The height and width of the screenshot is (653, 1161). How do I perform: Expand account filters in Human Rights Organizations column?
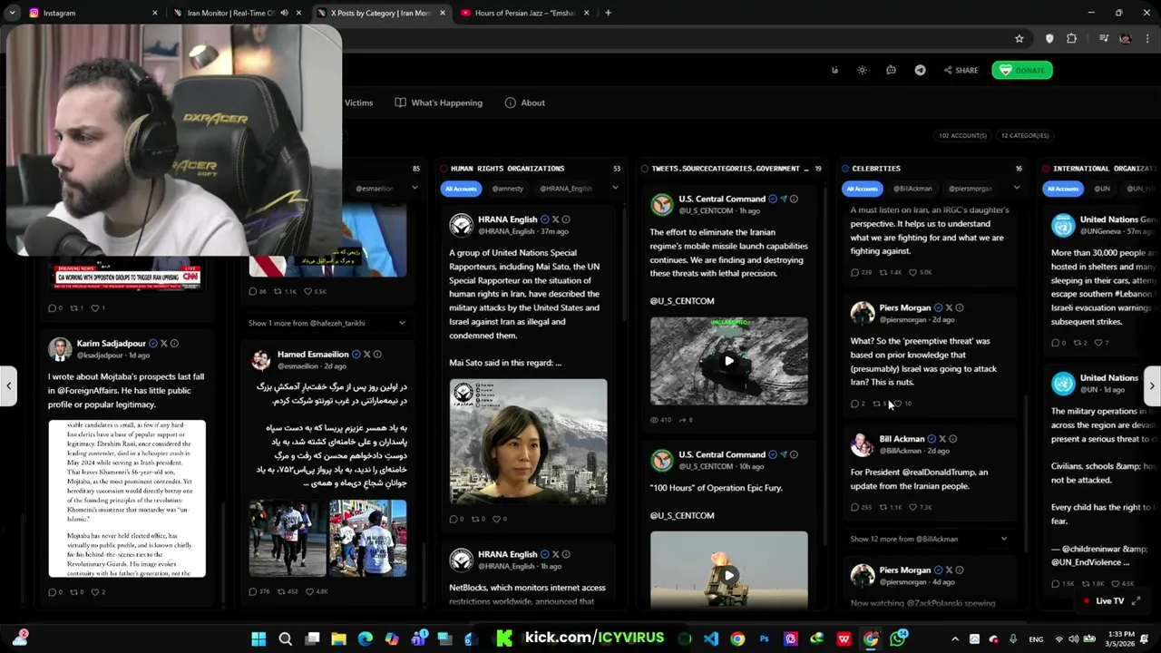click(615, 189)
